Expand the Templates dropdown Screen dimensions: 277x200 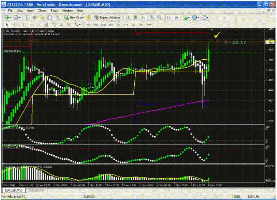[207, 18]
